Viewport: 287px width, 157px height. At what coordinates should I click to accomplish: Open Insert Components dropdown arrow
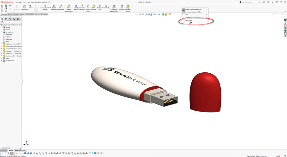(x=24, y=12)
